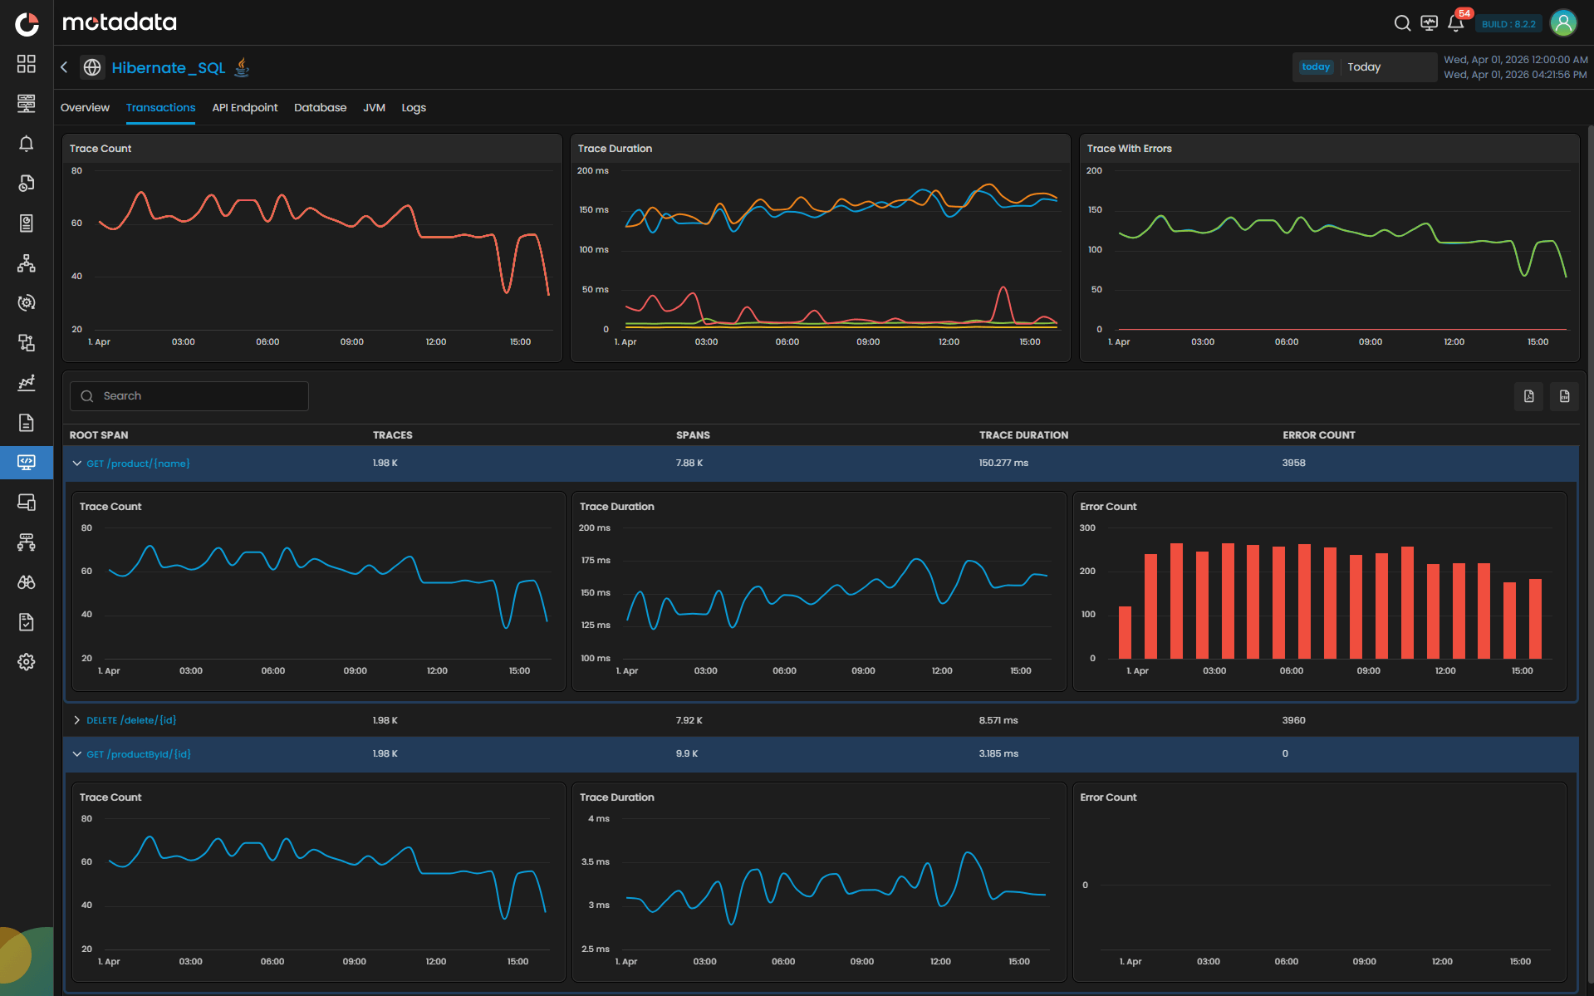Click the monitor health icon near notifications
Screen dimensions: 1594x996
tap(1429, 23)
